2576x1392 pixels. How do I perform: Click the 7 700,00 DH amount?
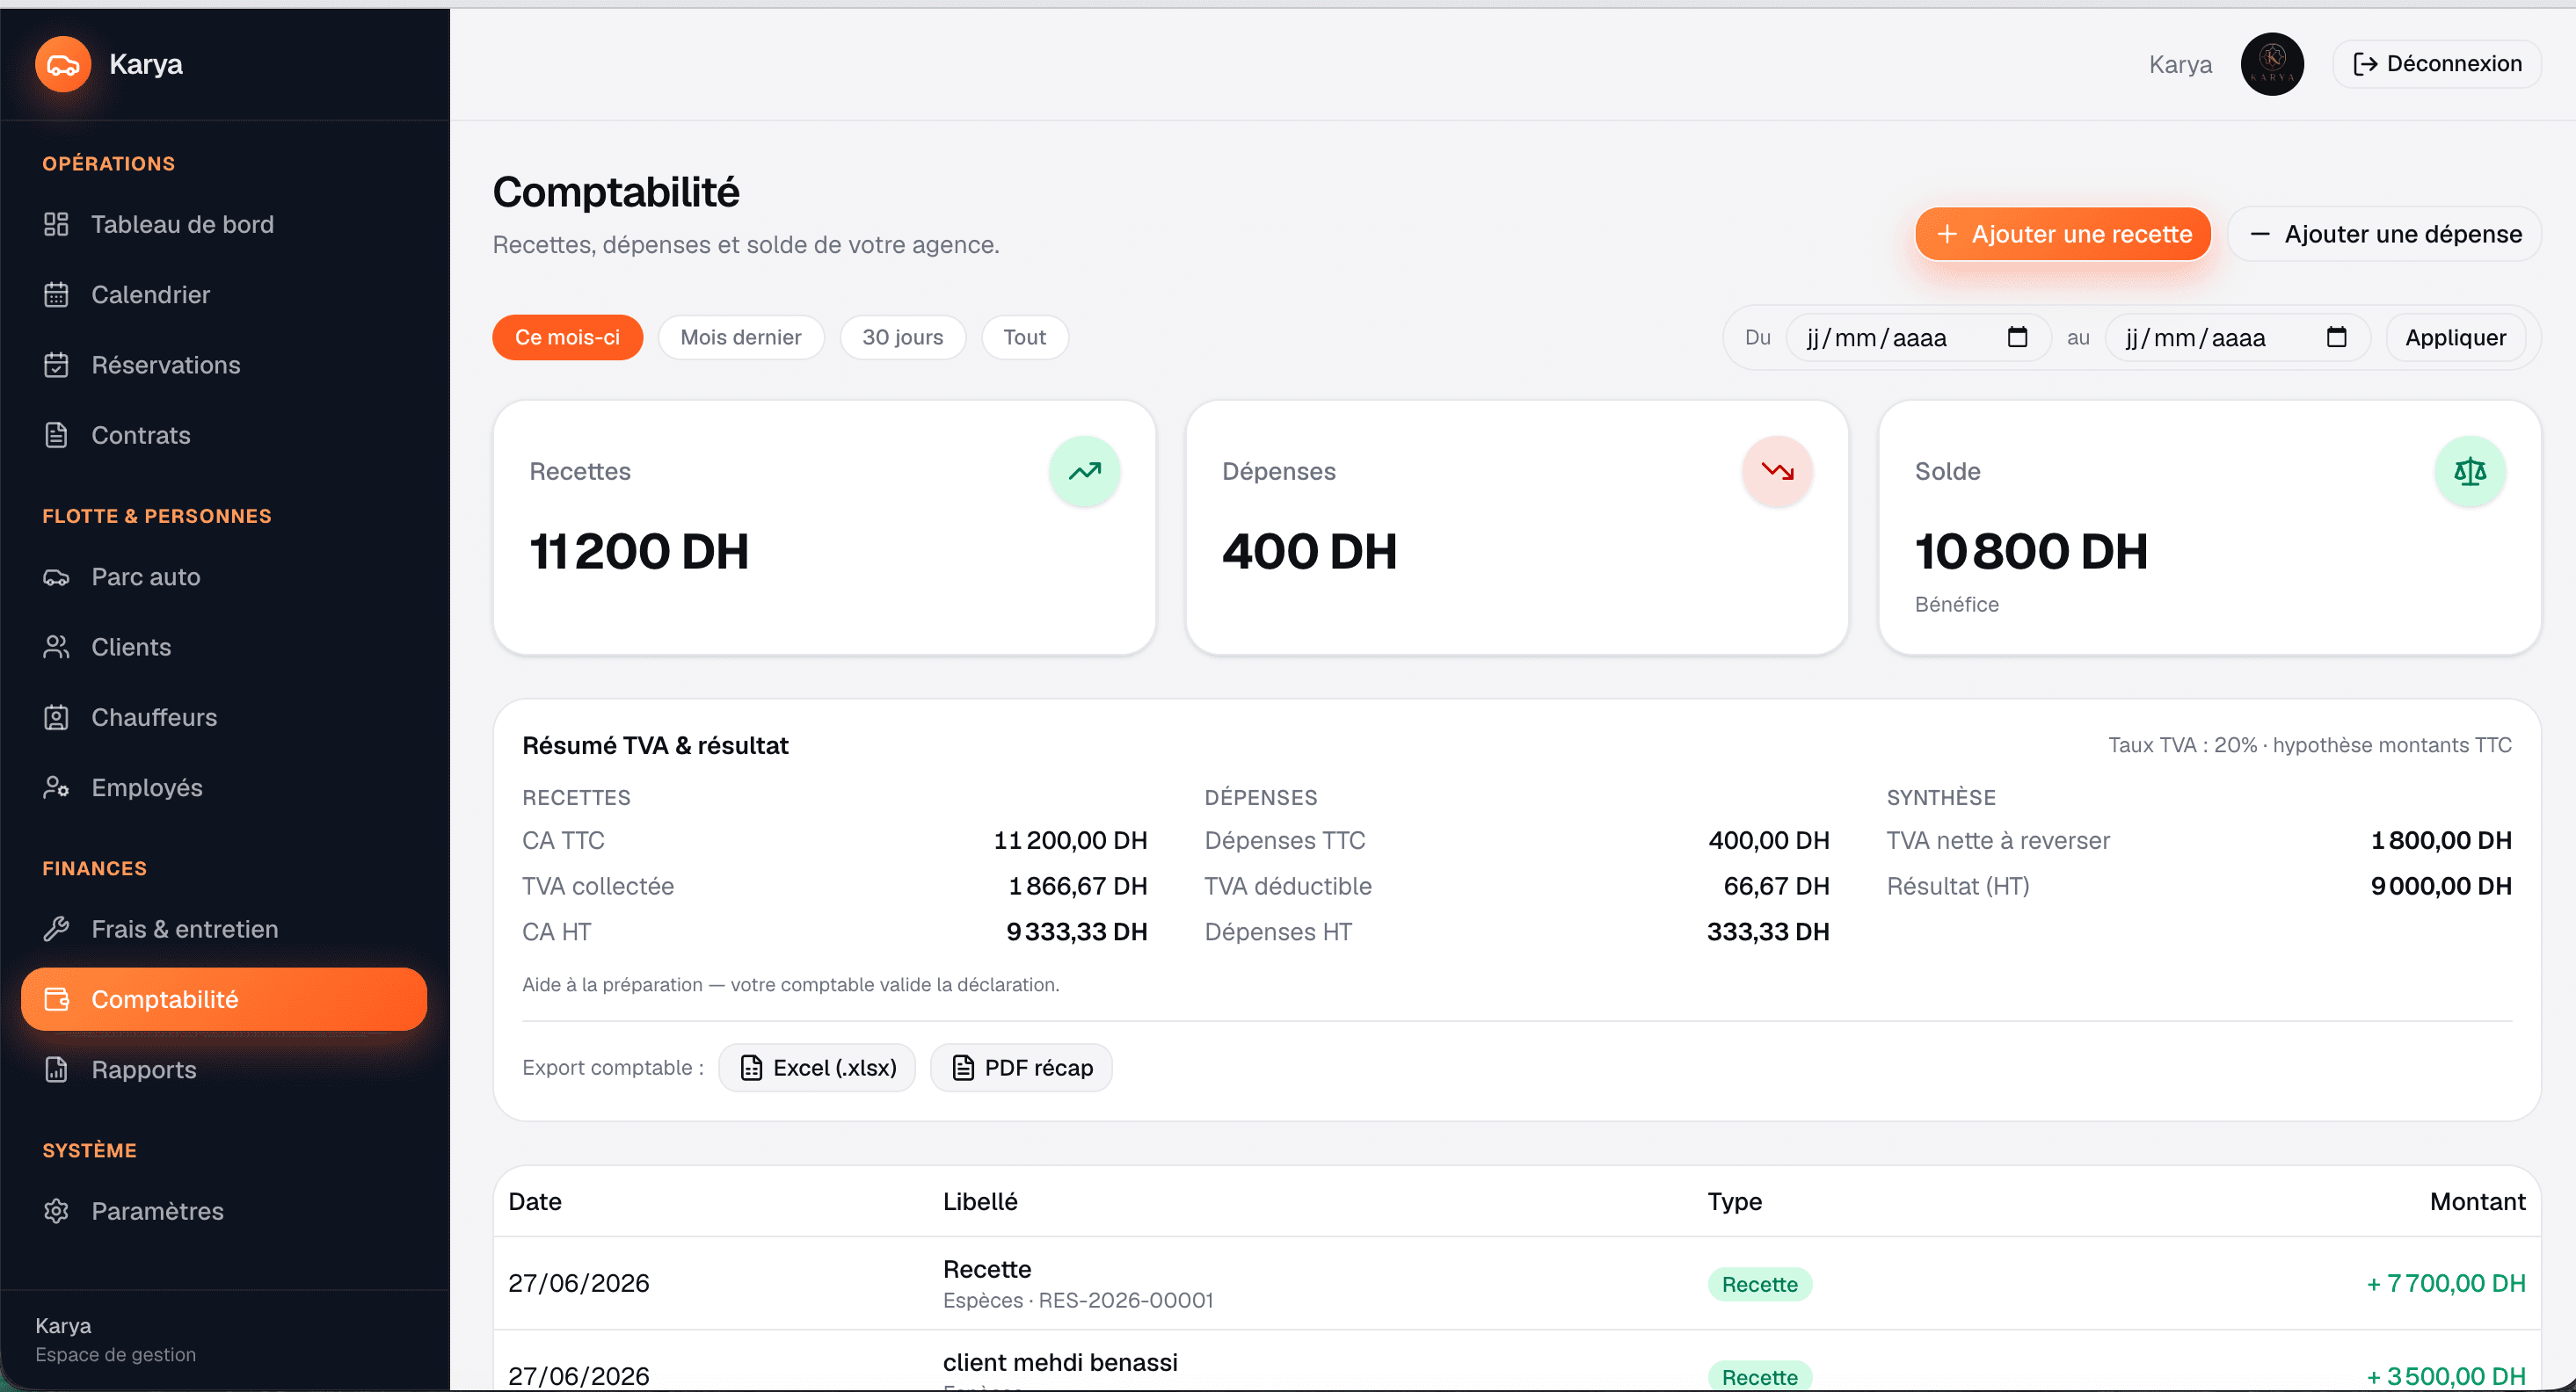coord(2446,1284)
